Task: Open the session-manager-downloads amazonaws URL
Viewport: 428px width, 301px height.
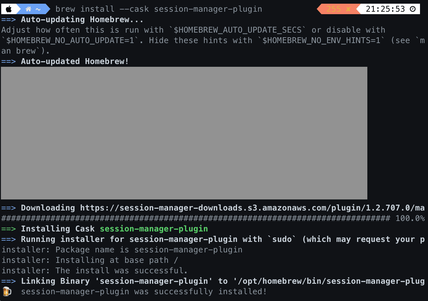Action: click(252, 208)
